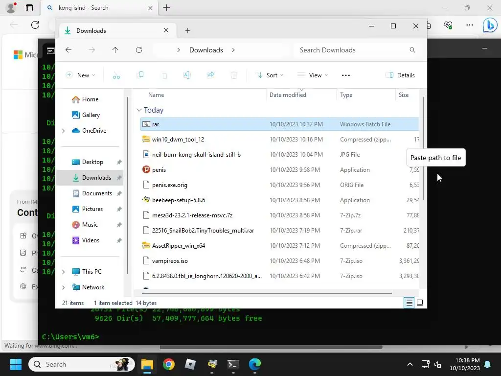The width and height of the screenshot is (501, 376).
Task: Select the neil-burn-kong-skull-island-still-b image file
Action: pos(279,155)
